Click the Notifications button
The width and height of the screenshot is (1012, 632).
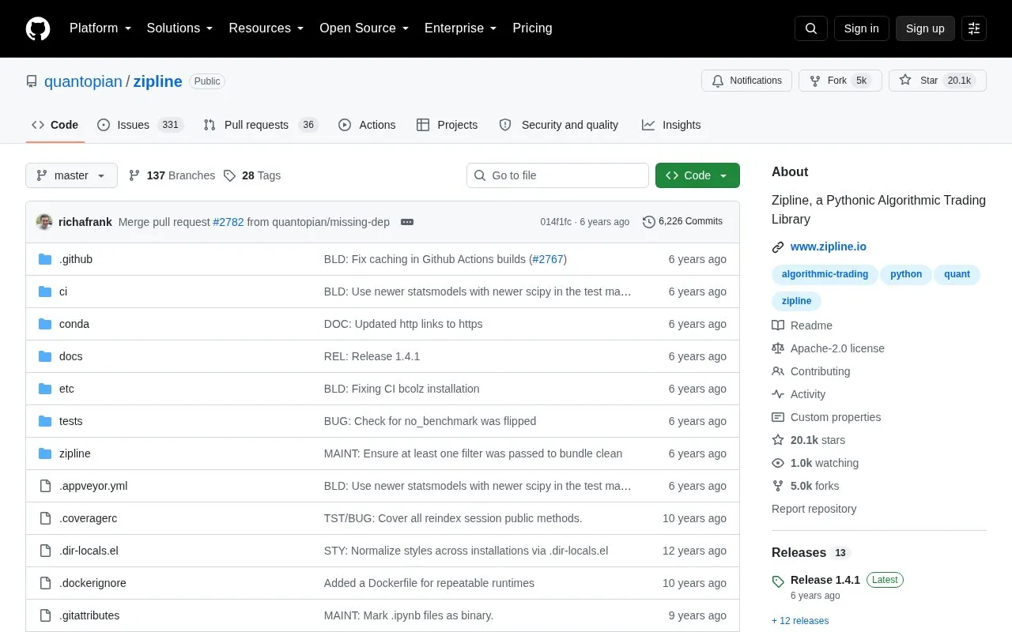point(746,81)
